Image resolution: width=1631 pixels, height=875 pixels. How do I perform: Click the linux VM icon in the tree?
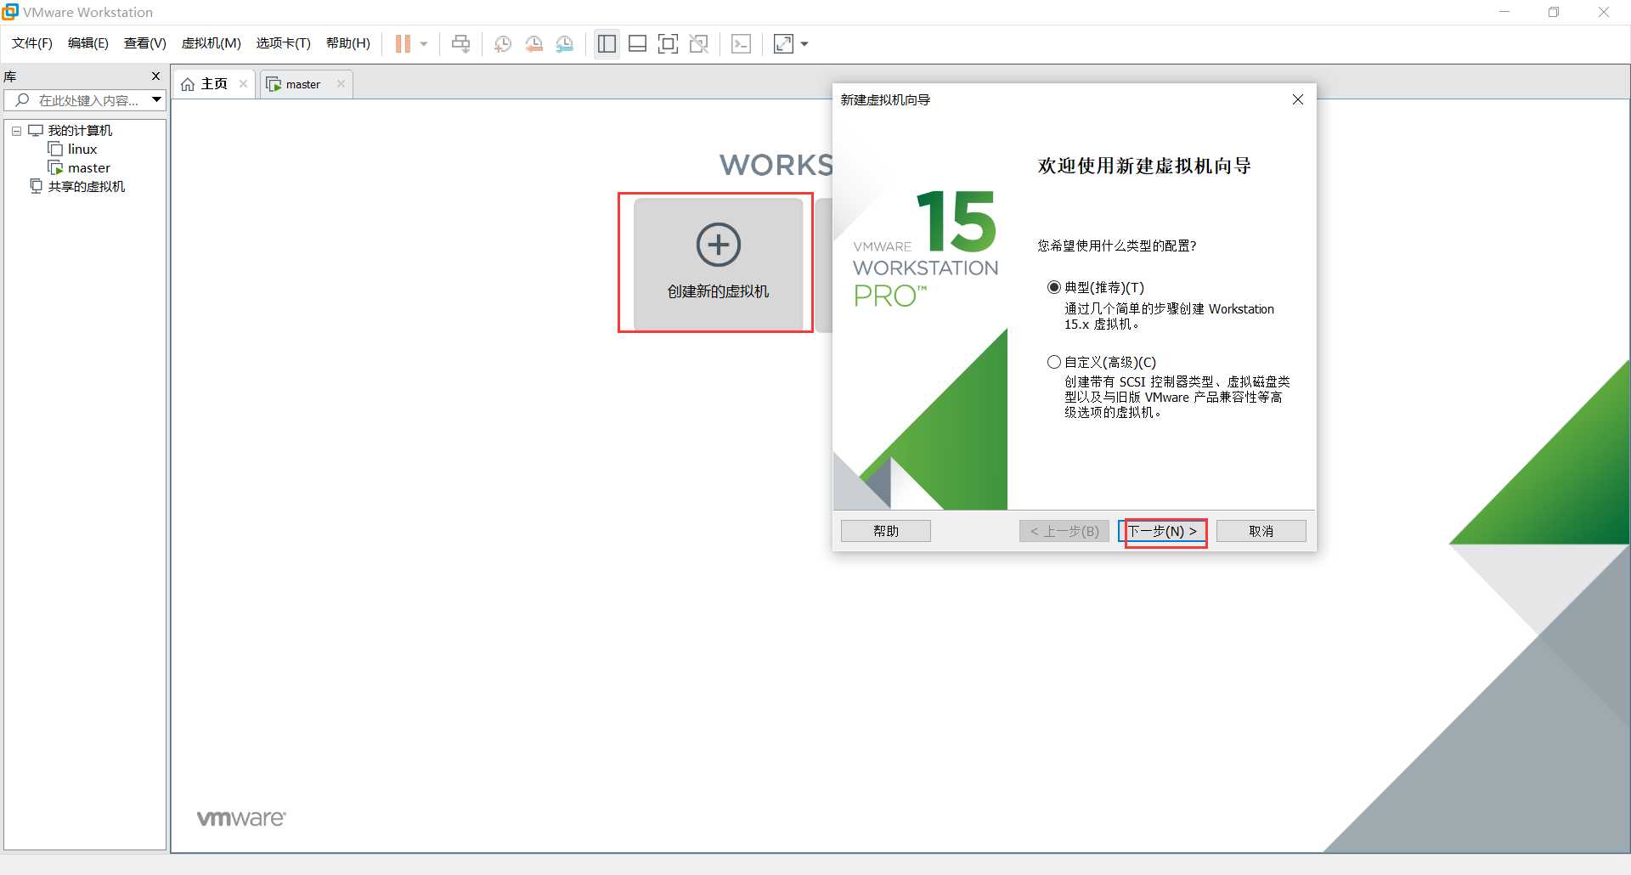[56, 150]
